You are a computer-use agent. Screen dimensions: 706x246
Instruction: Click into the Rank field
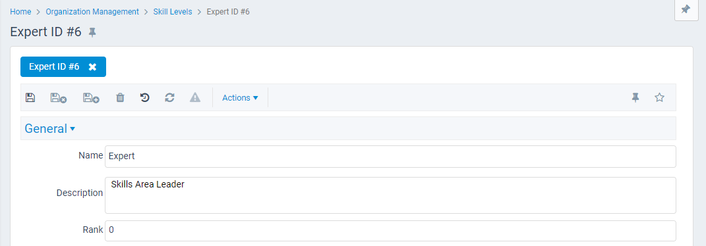point(390,230)
